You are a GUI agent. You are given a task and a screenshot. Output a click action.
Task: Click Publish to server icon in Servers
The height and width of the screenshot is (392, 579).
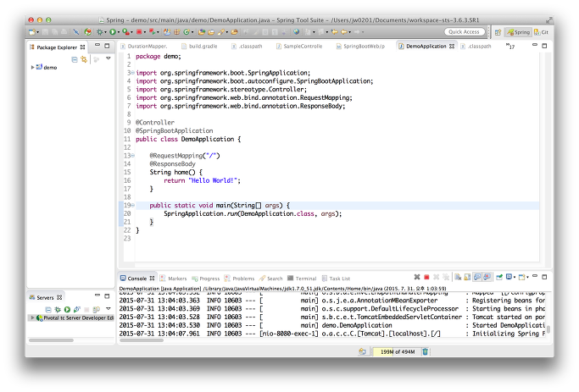[97, 309]
